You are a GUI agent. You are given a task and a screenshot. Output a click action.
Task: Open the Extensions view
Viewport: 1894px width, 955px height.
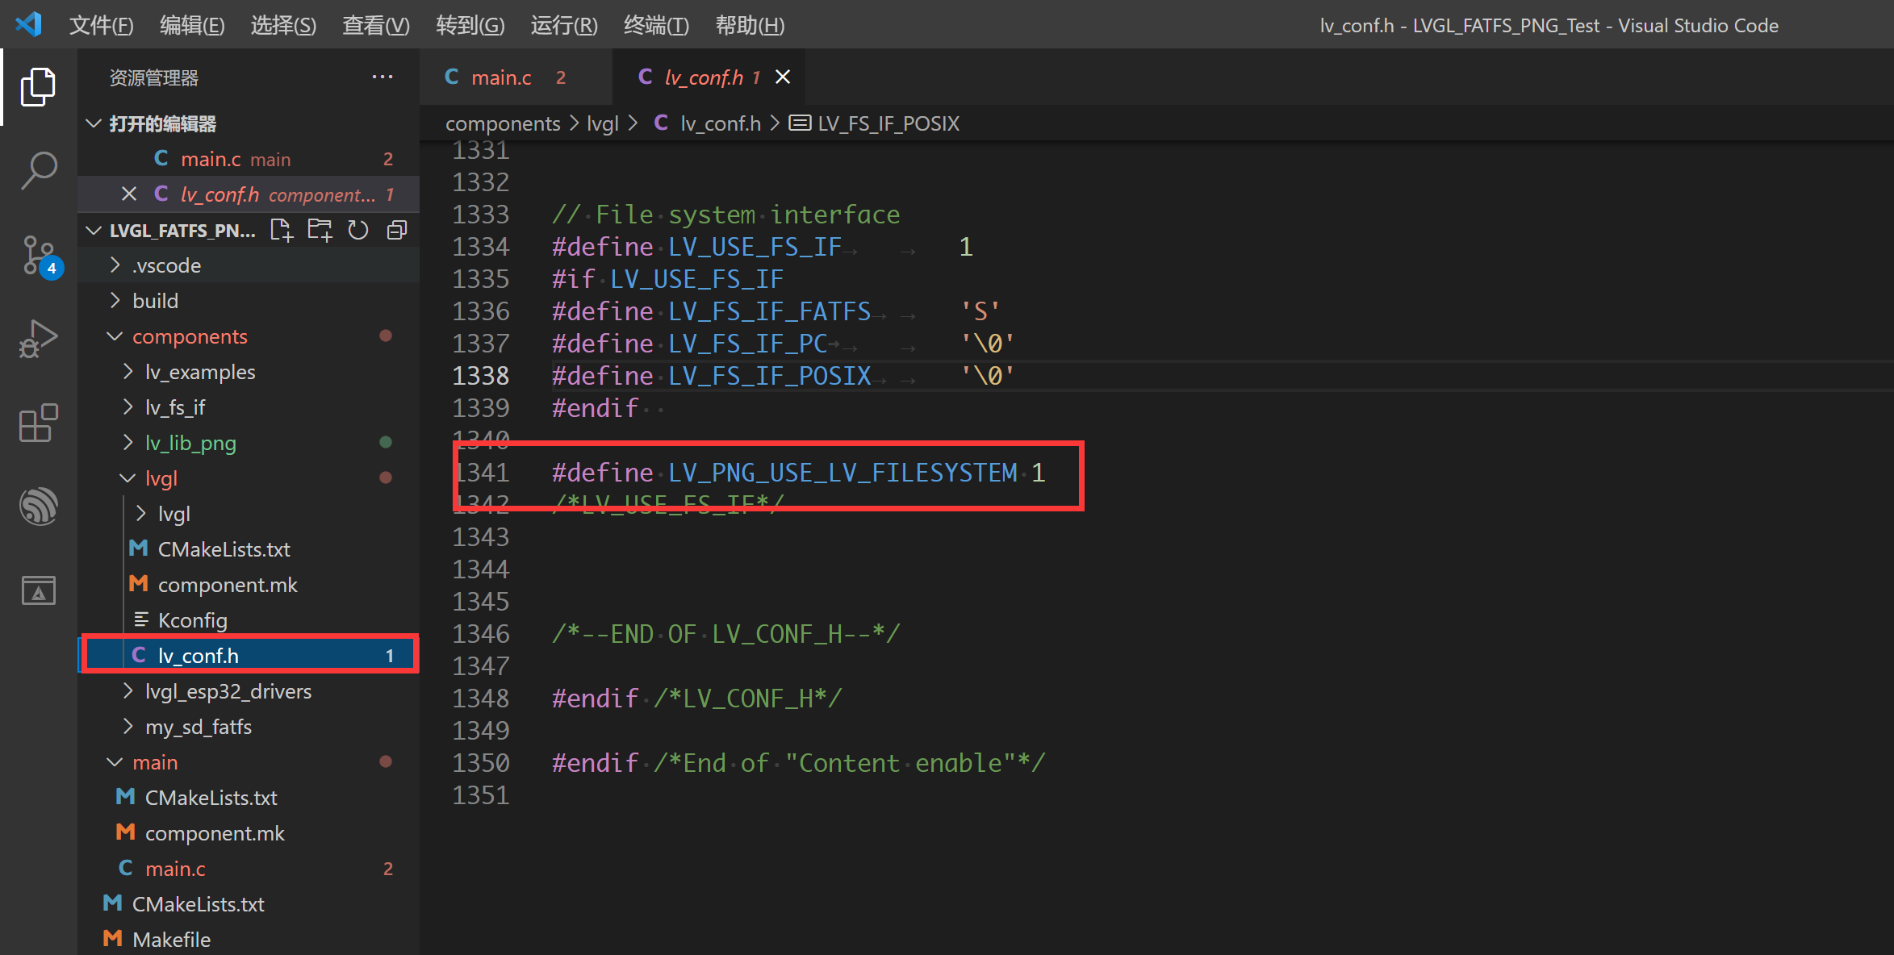38,423
